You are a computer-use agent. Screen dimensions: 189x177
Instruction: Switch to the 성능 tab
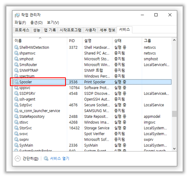coord(37,30)
